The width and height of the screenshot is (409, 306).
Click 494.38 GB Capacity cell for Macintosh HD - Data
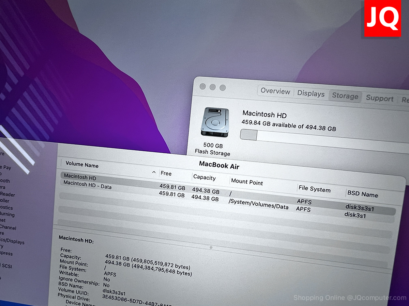pos(205,198)
